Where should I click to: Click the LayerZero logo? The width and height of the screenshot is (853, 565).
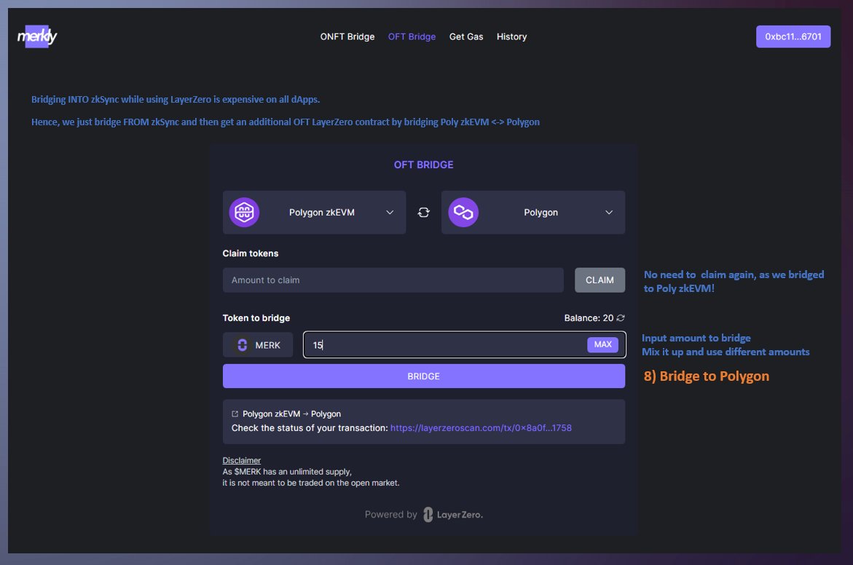tap(453, 515)
